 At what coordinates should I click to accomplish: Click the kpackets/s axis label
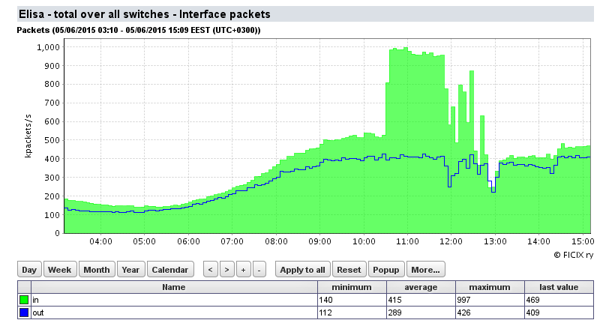point(28,136)
